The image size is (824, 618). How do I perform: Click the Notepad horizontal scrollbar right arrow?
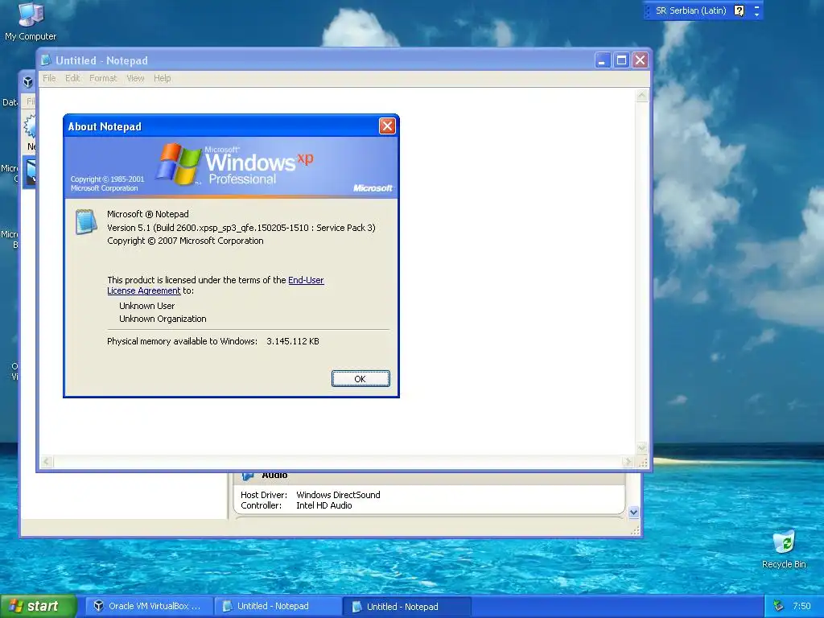click(x=628, y=462)
